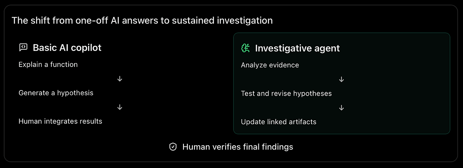Click the down arrow below Test and revise hypotheses

click(342, 108)
